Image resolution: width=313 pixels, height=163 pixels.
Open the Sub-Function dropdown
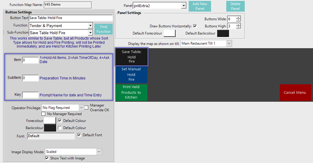pos(90,33)
